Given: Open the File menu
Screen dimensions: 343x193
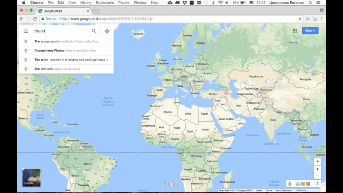Looking at the screenshot, I should point(51,3).
